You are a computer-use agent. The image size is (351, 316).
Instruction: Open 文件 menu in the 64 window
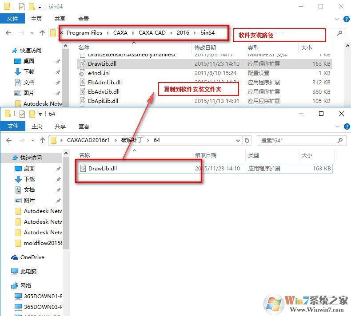tap(13, 126)
